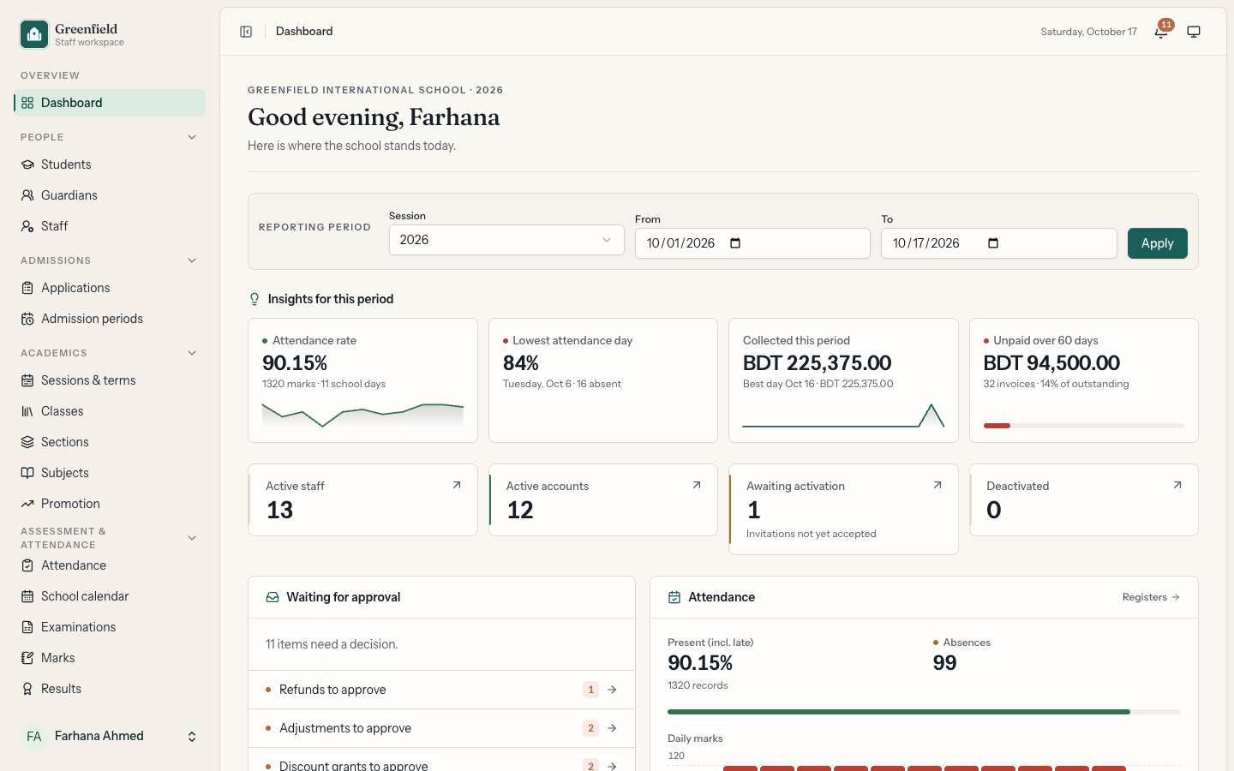Click the unpaid over 60 days bar
Viewport: 1234px width, 771px height.
(1083, 426)
